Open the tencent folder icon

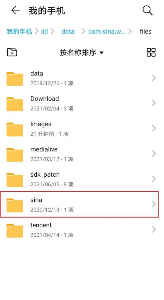click(x=15, y=231)
